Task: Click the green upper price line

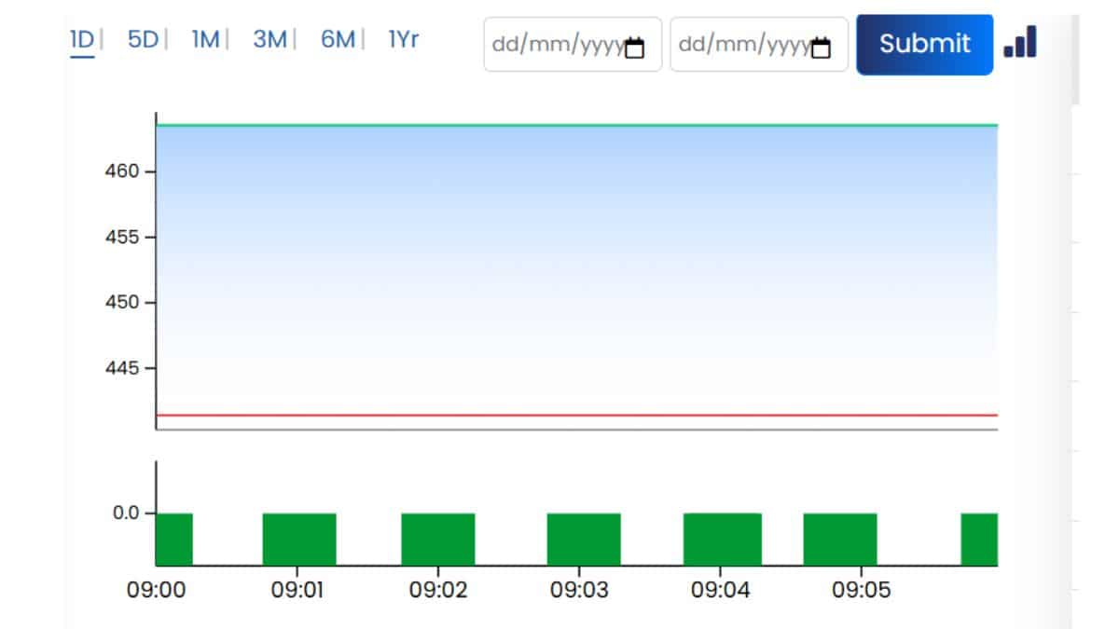Action: [x=576, y=125]
